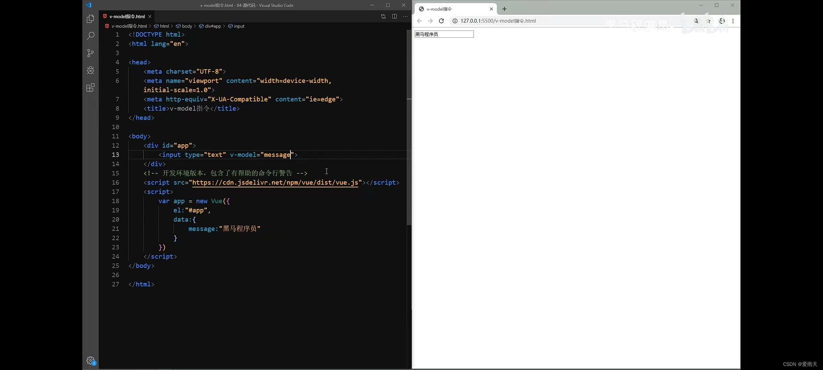823x370 pixels.
Task: Open editor More Actions ellipsis menu
Action: pos(405,16)
